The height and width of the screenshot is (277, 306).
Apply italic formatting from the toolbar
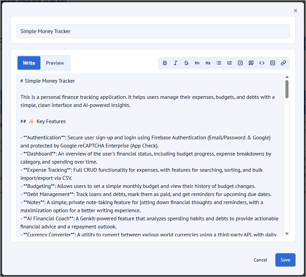176,63
